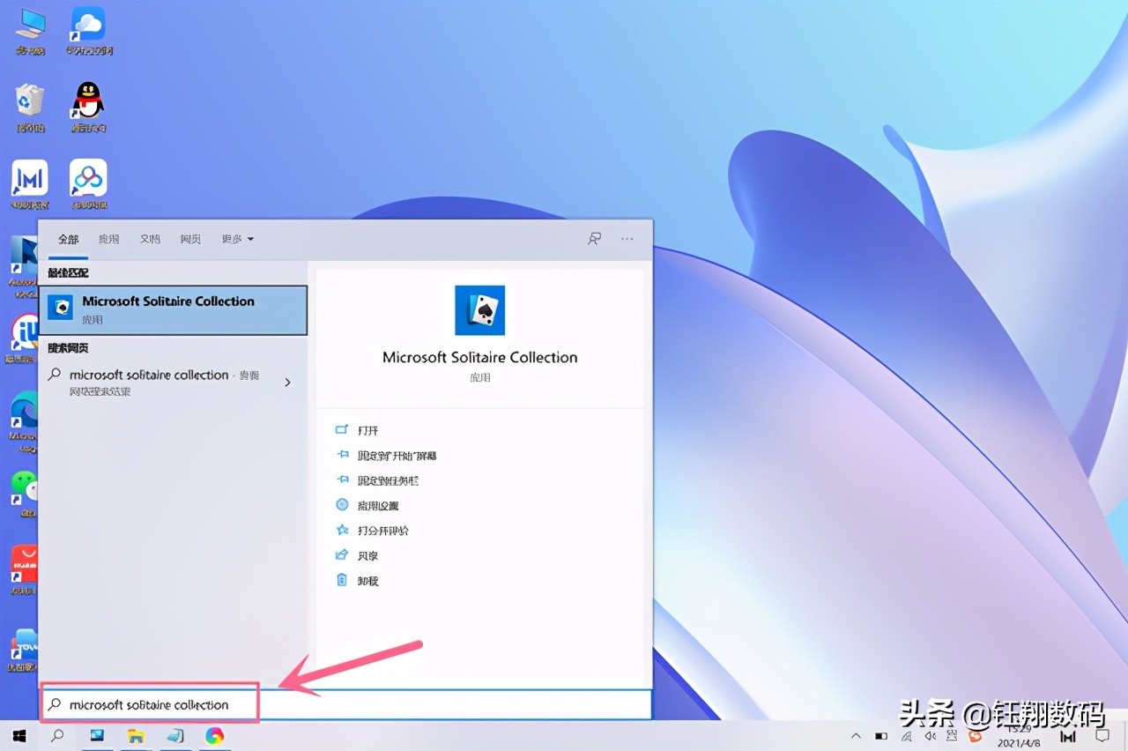Viewport: 1128px width, 751px height.
Task: Open the white M logo desktop shortcut
Action: 29,184
